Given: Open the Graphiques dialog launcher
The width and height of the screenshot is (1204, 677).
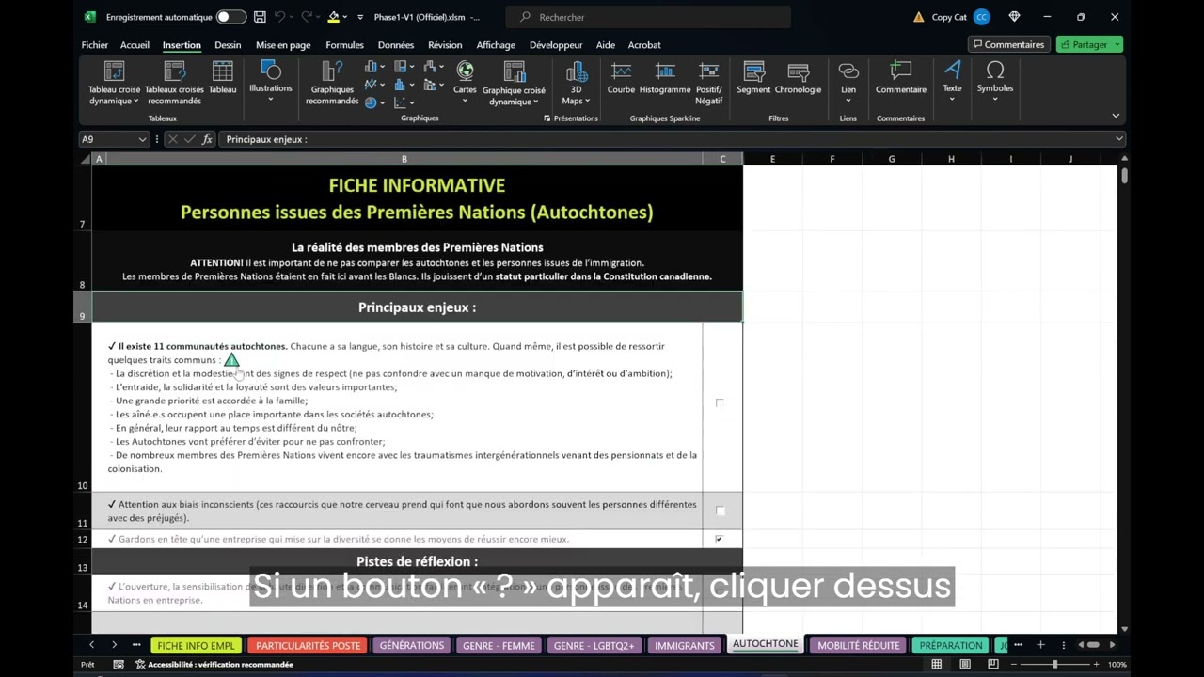Looking at the screenshot, I should (547, 118).
